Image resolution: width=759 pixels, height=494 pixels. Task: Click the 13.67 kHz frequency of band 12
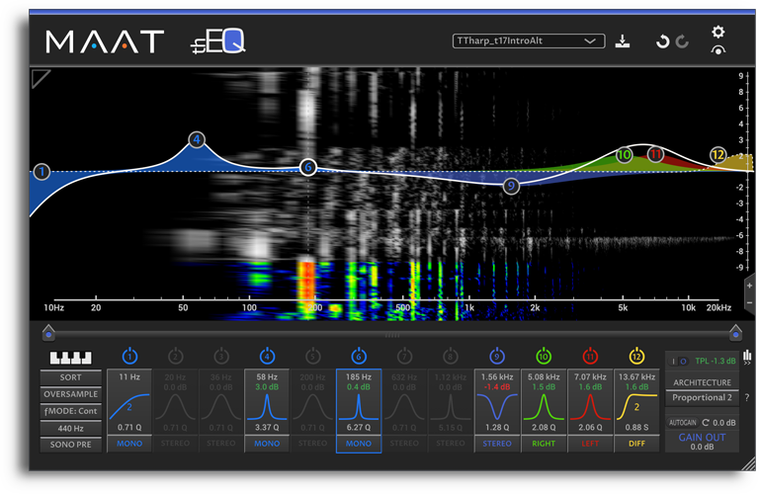636,376
